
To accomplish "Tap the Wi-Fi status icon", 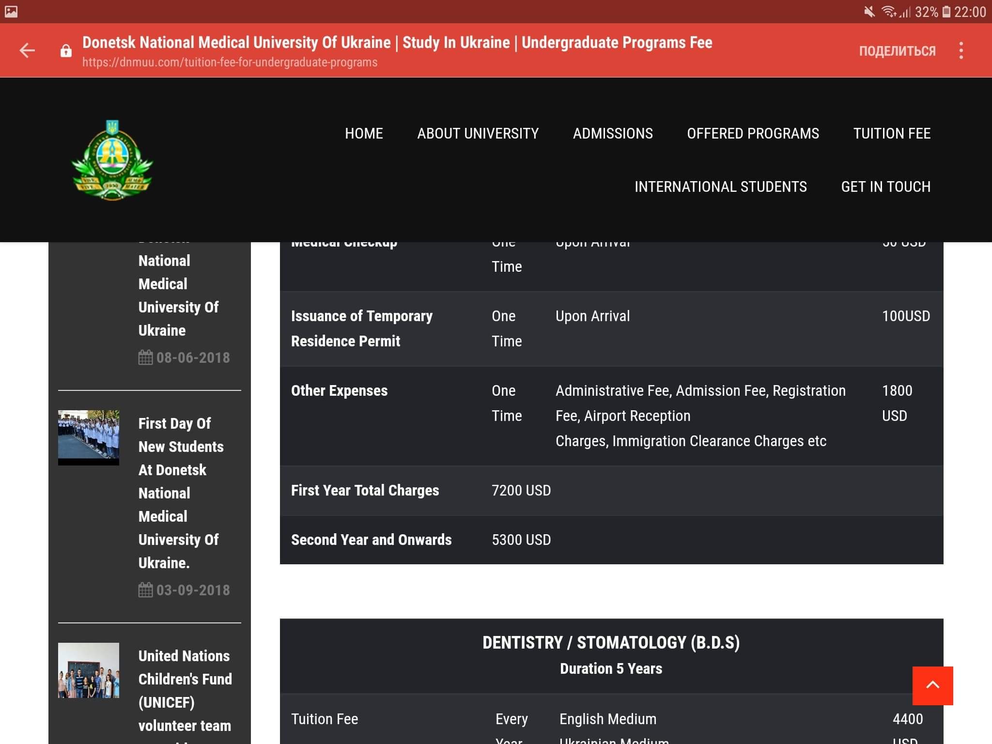I will tap(889, 12).
